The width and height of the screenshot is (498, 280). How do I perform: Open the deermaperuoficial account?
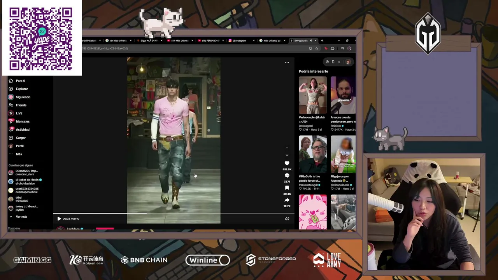click(24, 190)
